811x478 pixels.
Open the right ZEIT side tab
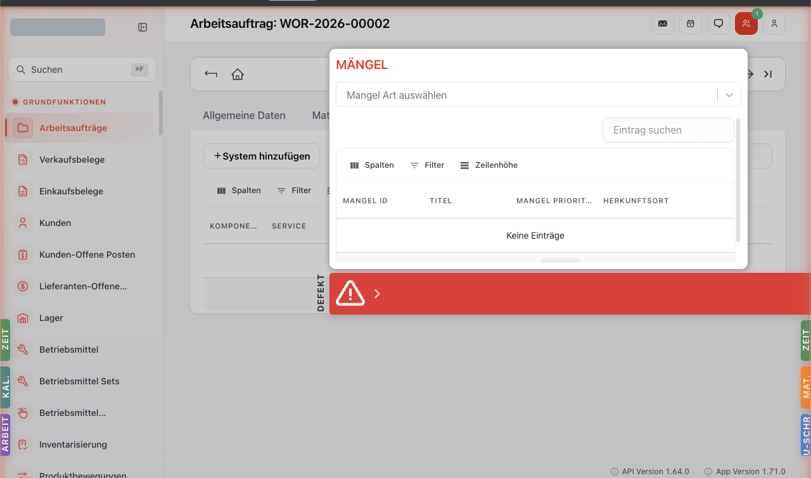pyautogui.click(x=806, y=340)
